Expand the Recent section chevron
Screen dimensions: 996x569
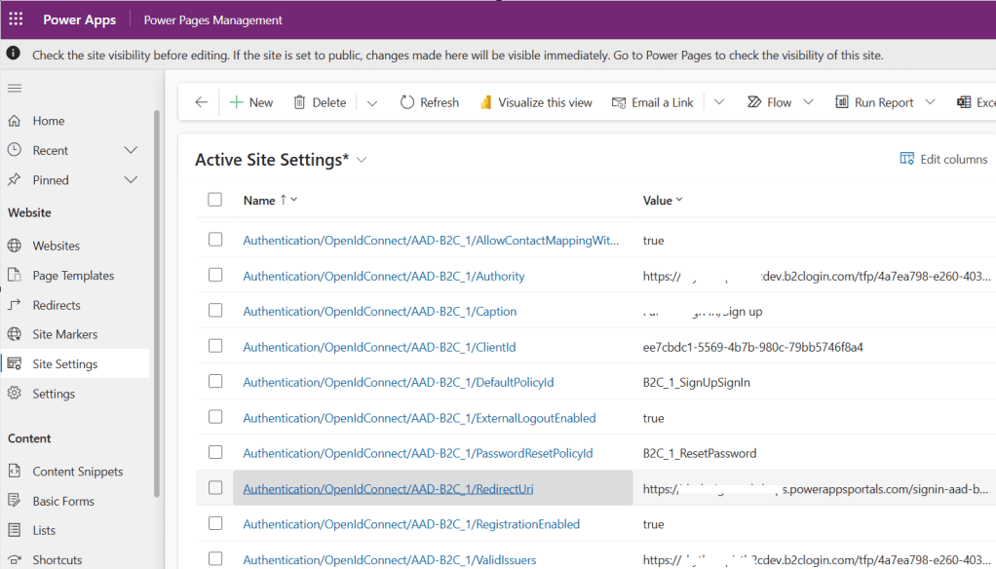pos(132,150)
